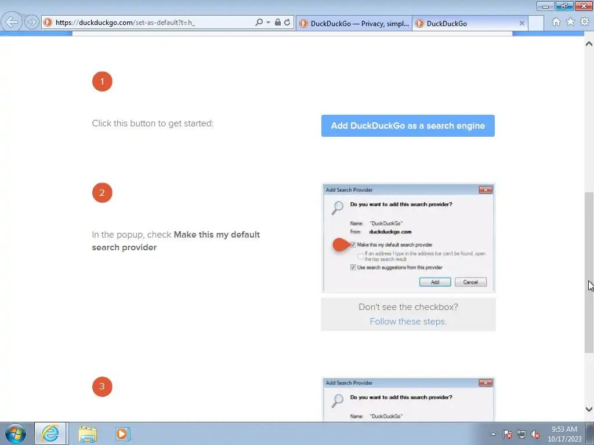
Task: Show hidden tray icons arrow
Action: coord(493,434)
